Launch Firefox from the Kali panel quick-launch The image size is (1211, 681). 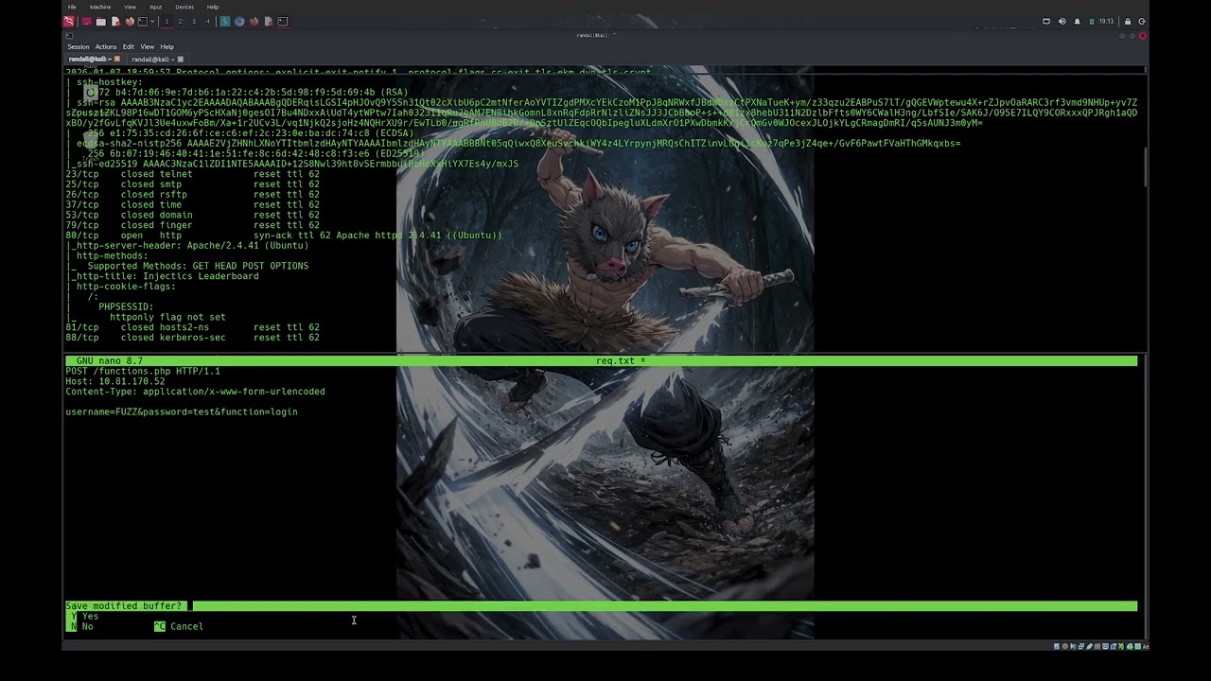[130, 21]
